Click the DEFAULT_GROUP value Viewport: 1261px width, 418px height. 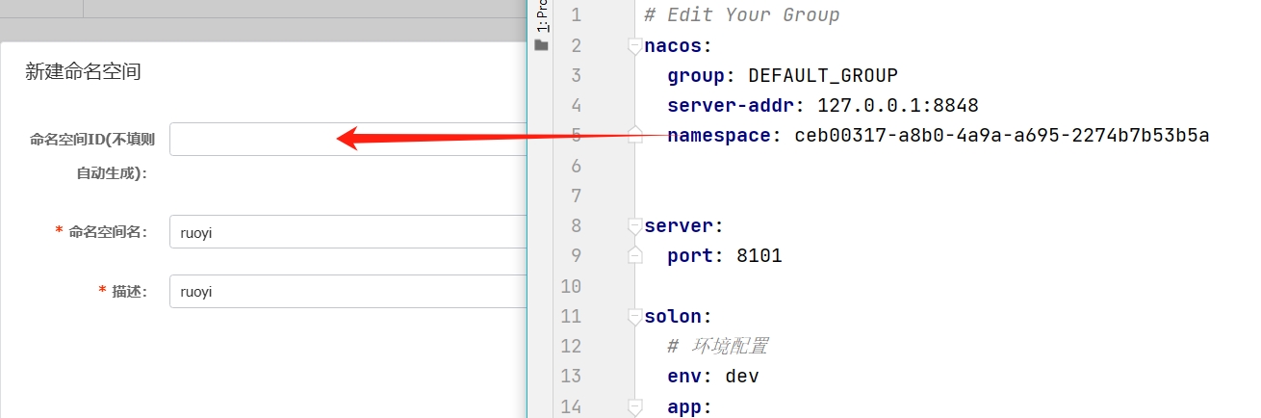point(823,75)
